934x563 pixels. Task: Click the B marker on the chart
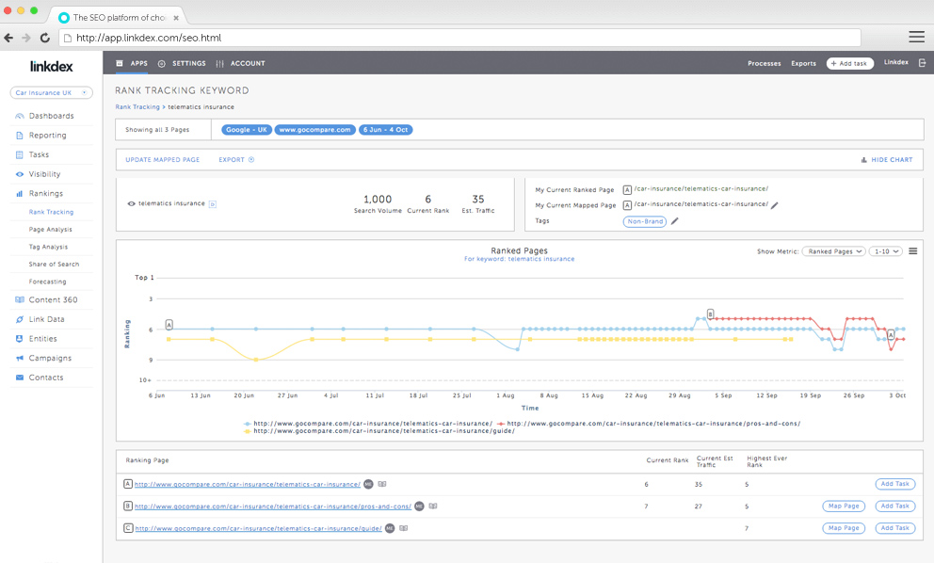(710, 314)
